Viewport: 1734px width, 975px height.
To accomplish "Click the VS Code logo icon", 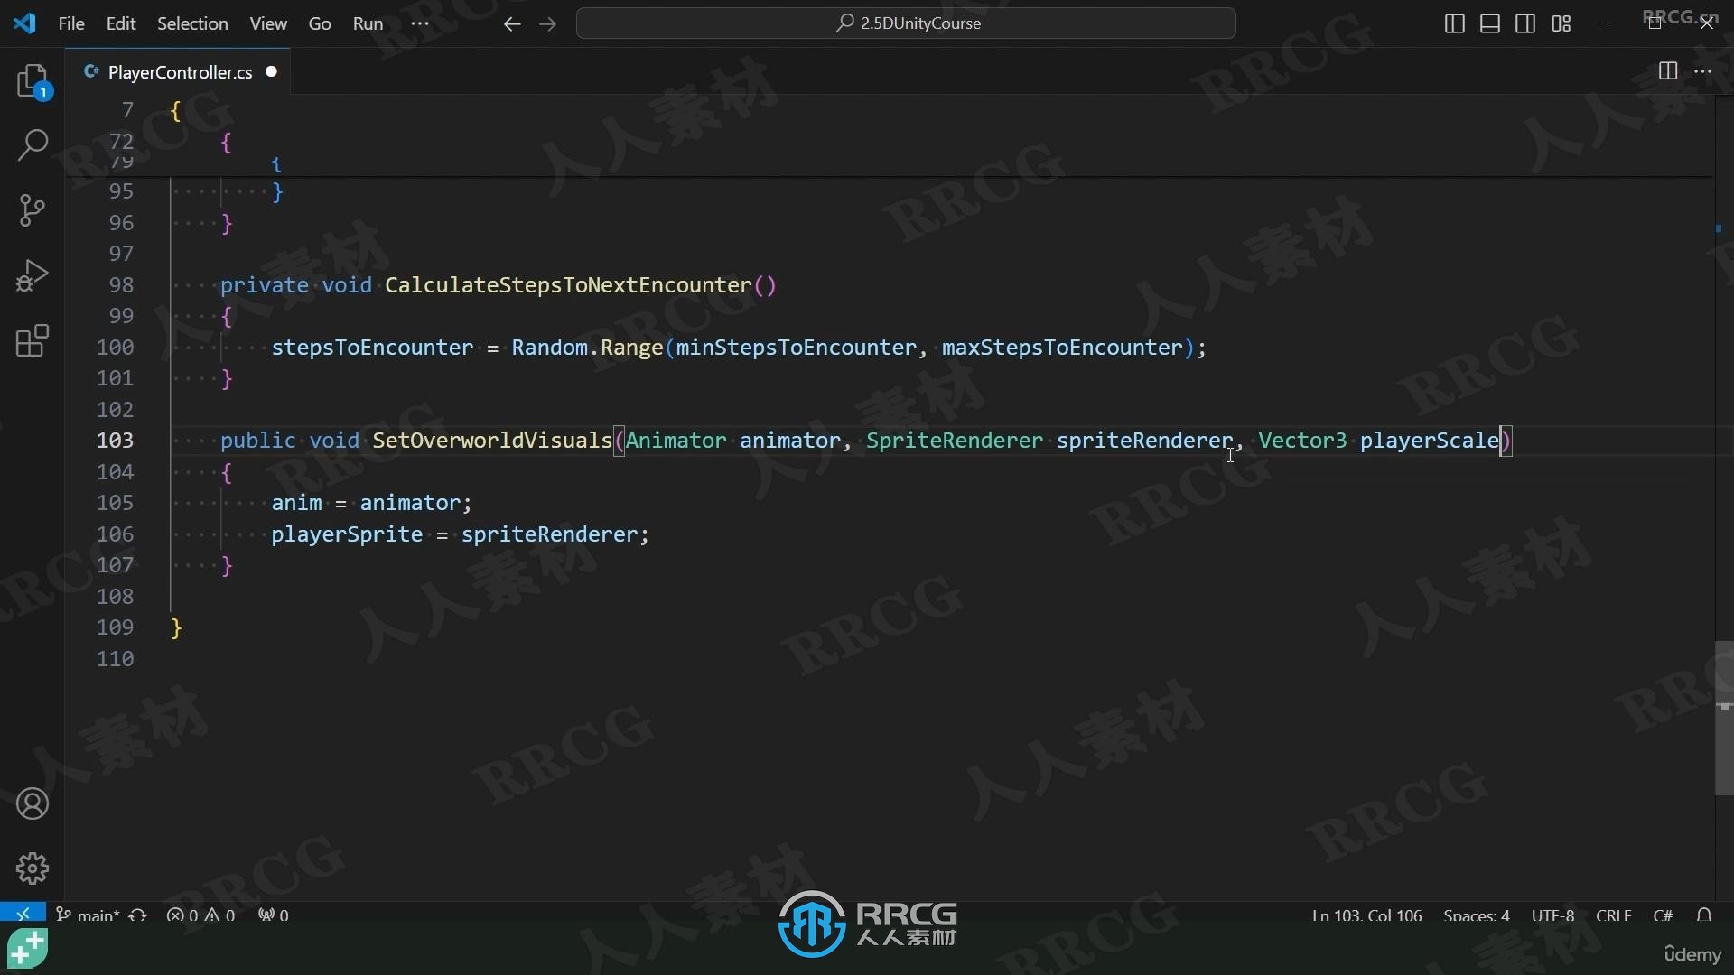I will tap(24, 23).
